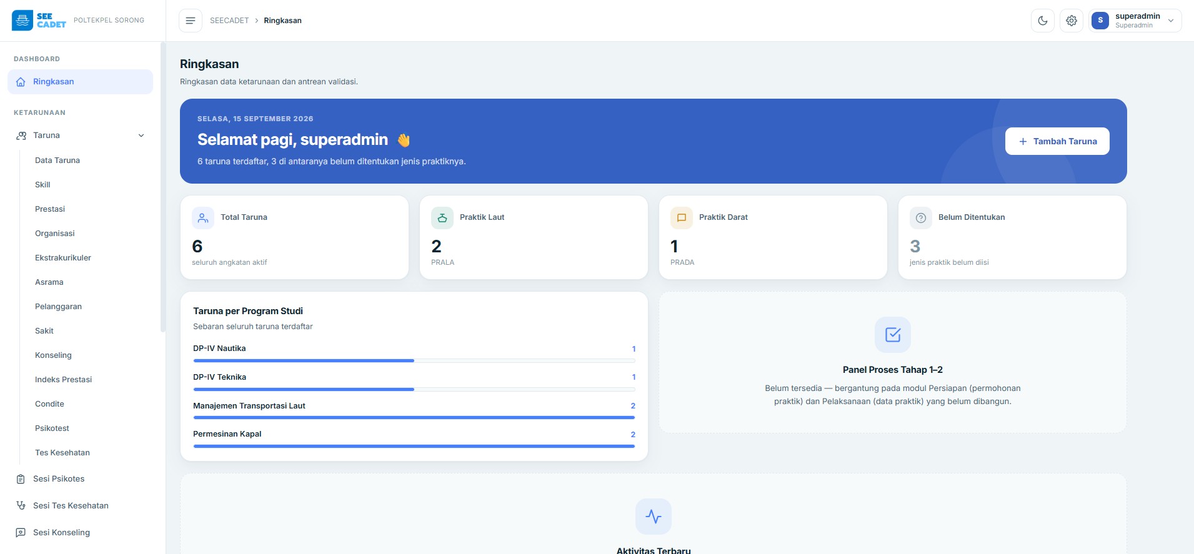Click the Praktik Laut ship icon
Viewport: 1194px width, 554px height.
(x=442, y=218)
